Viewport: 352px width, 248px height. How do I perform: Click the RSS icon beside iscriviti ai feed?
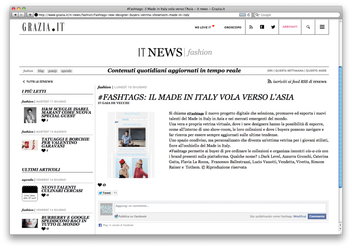coord(270,82)
